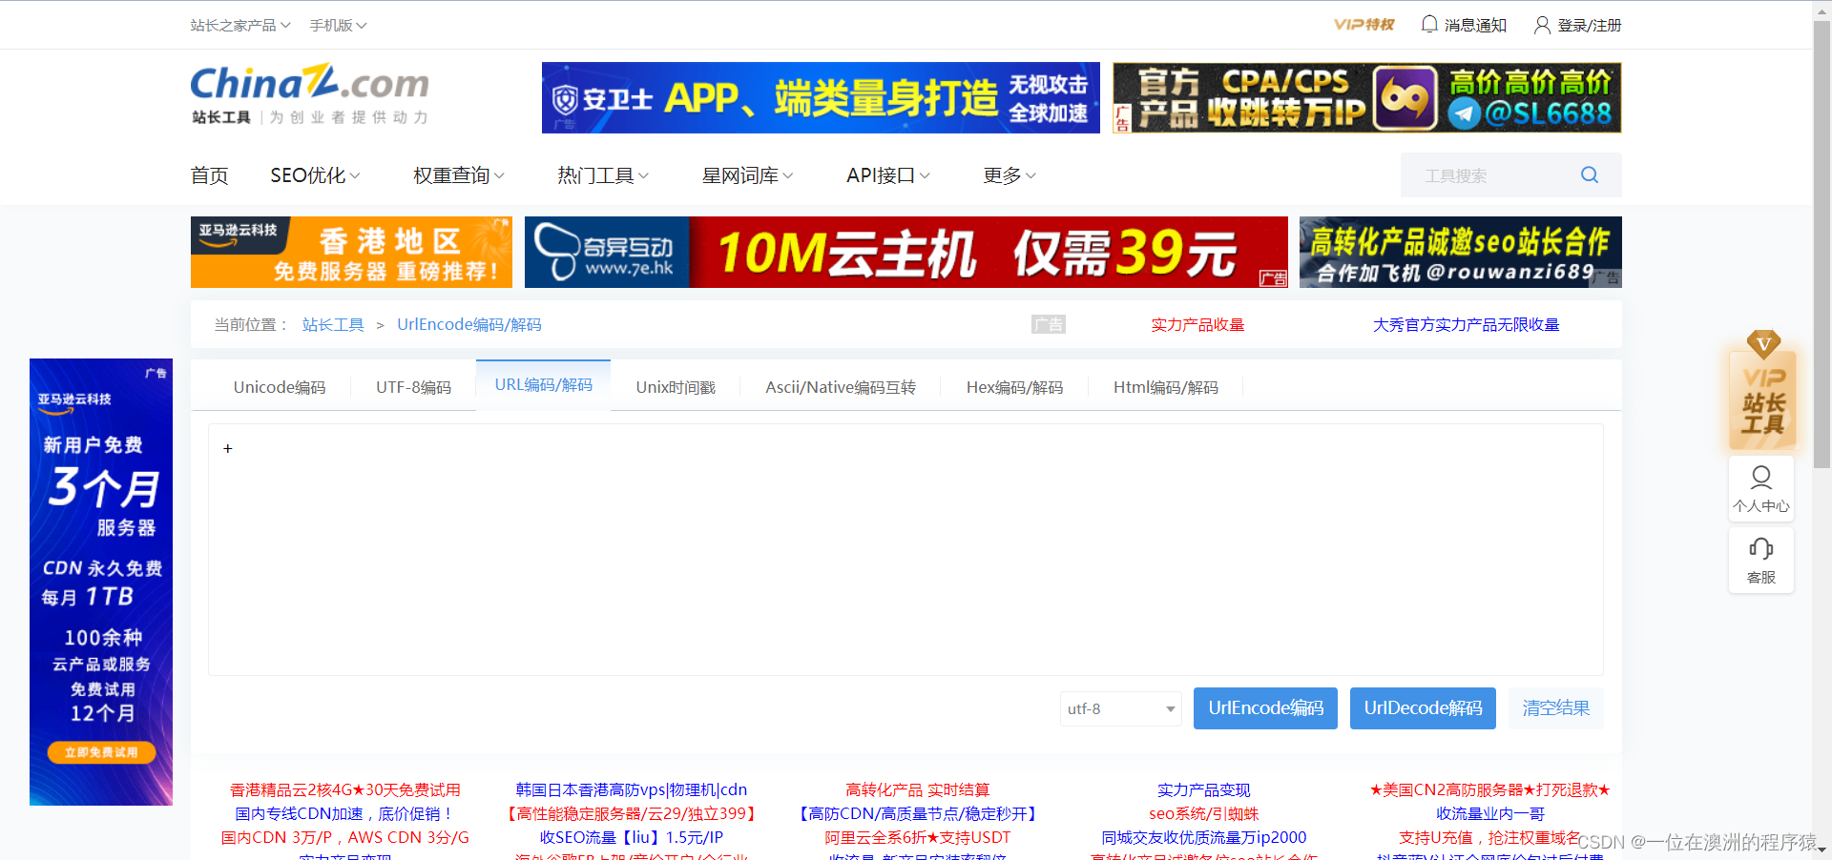Image resolution: width=1832 pixels, height=860 pixels.
Task: Open the utf-8 encoding dropdown
Action: pyautogui.click(x=1121, y=708)
